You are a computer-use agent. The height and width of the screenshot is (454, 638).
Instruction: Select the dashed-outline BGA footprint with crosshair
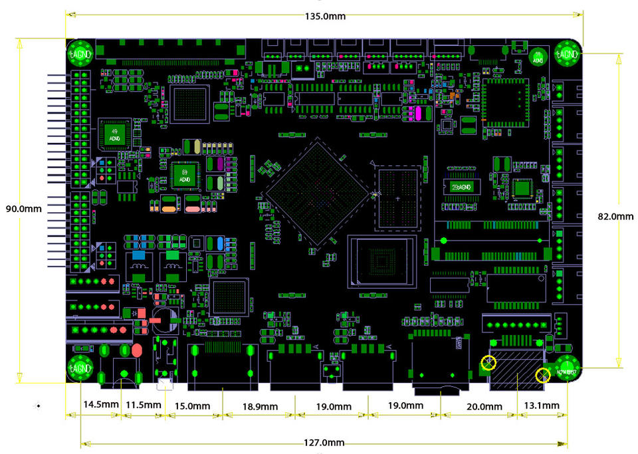click(397, 198)
